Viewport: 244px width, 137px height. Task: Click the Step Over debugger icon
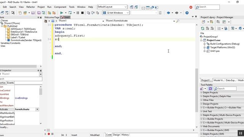93,13
